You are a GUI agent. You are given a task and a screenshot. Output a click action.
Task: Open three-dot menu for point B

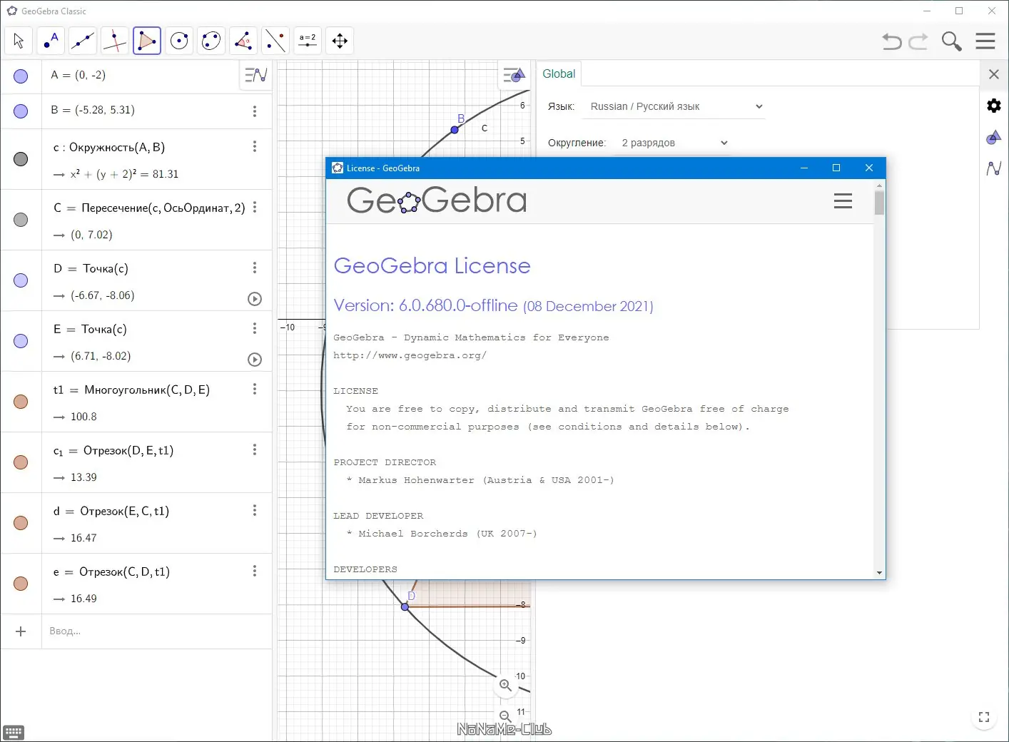[x=255, y=111]
